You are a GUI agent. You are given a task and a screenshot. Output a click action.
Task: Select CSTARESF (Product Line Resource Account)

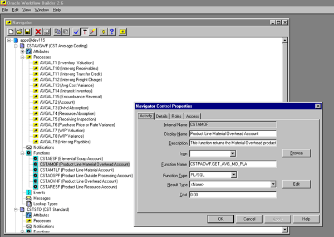click(x=78, y=187)
